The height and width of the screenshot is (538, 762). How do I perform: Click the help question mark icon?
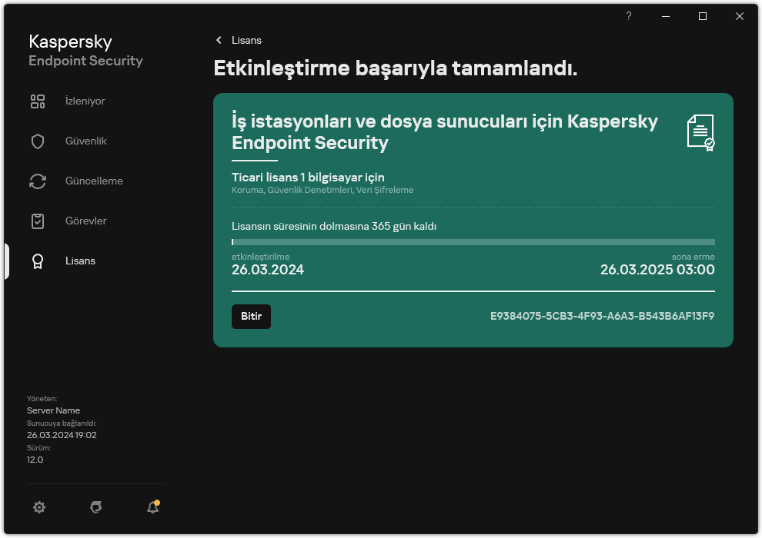[x=628, y=16]
